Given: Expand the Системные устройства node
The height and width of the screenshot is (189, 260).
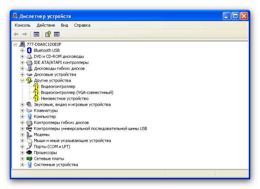Looking at the screenshot, I should click(22, 165).
